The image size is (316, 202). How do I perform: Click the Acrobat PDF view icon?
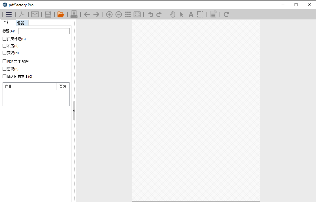pyautogui.click(x=22, y=14)
